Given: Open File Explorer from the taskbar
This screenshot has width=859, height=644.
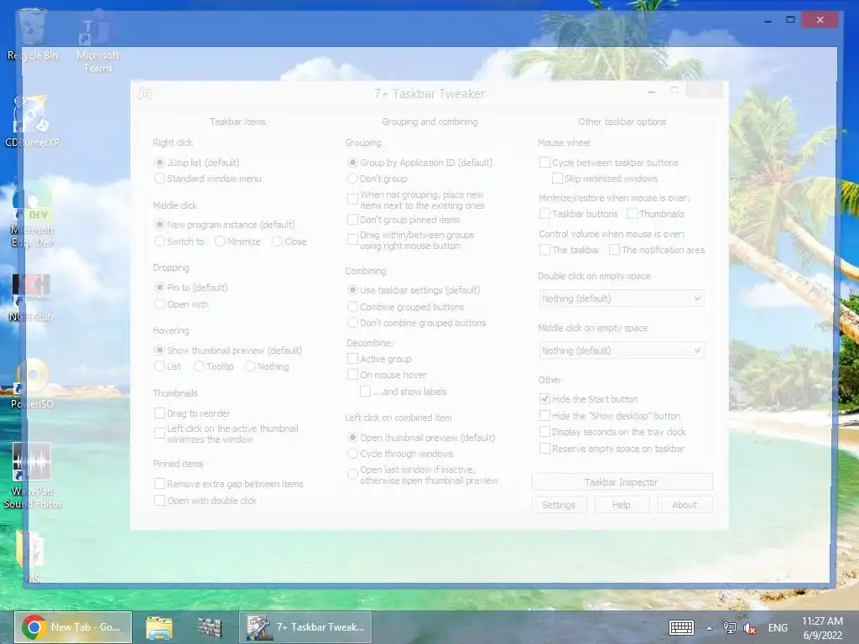Looking at the screenshot, I should click(159, 627).
